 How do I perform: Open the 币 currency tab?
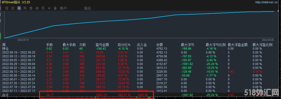(43, 8)
